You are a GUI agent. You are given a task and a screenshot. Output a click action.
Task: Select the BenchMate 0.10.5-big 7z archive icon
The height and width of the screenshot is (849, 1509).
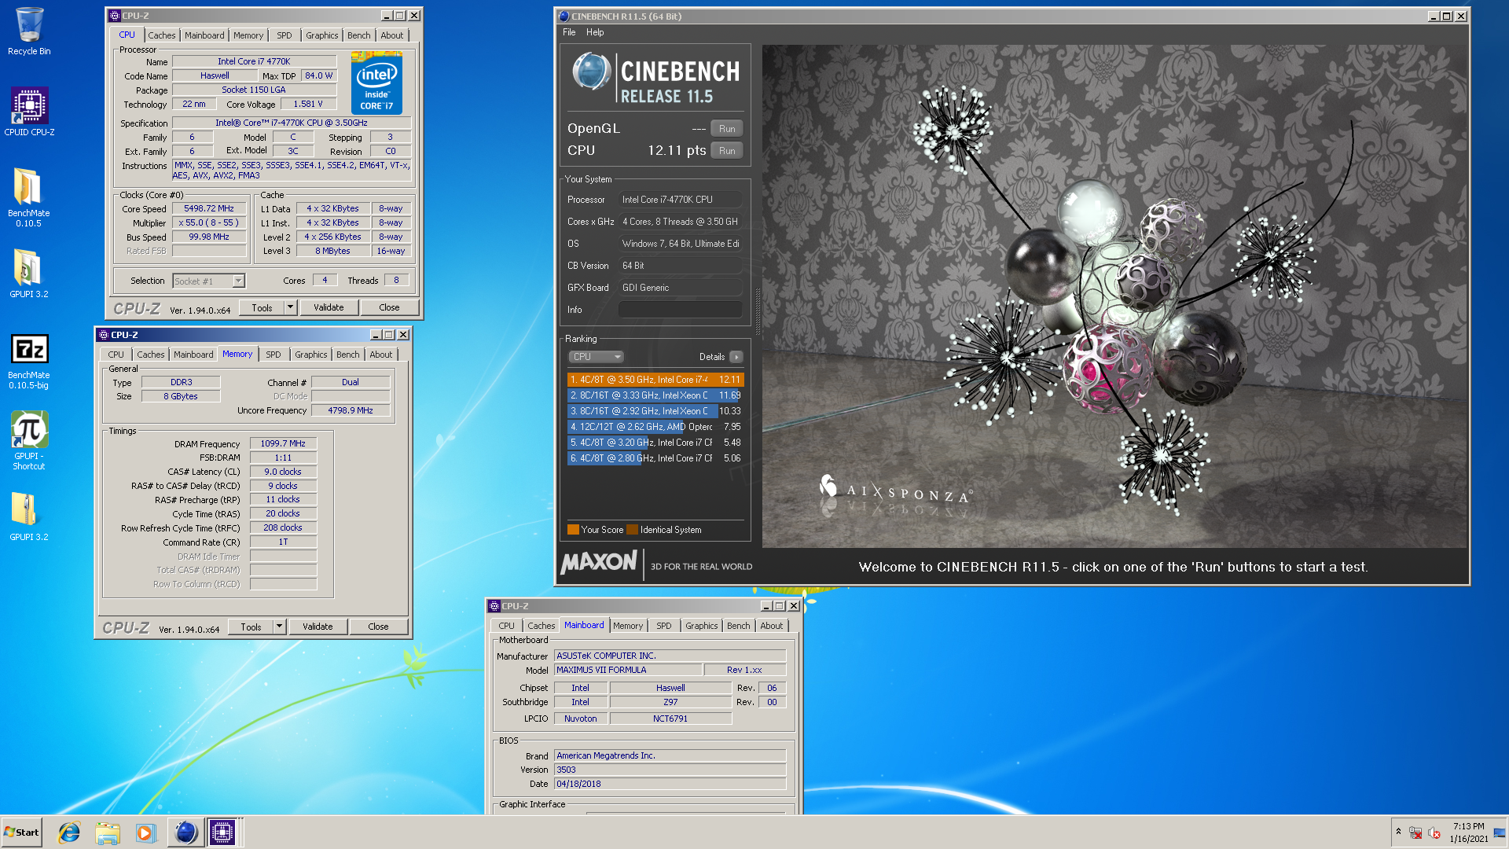pos(29,360)
